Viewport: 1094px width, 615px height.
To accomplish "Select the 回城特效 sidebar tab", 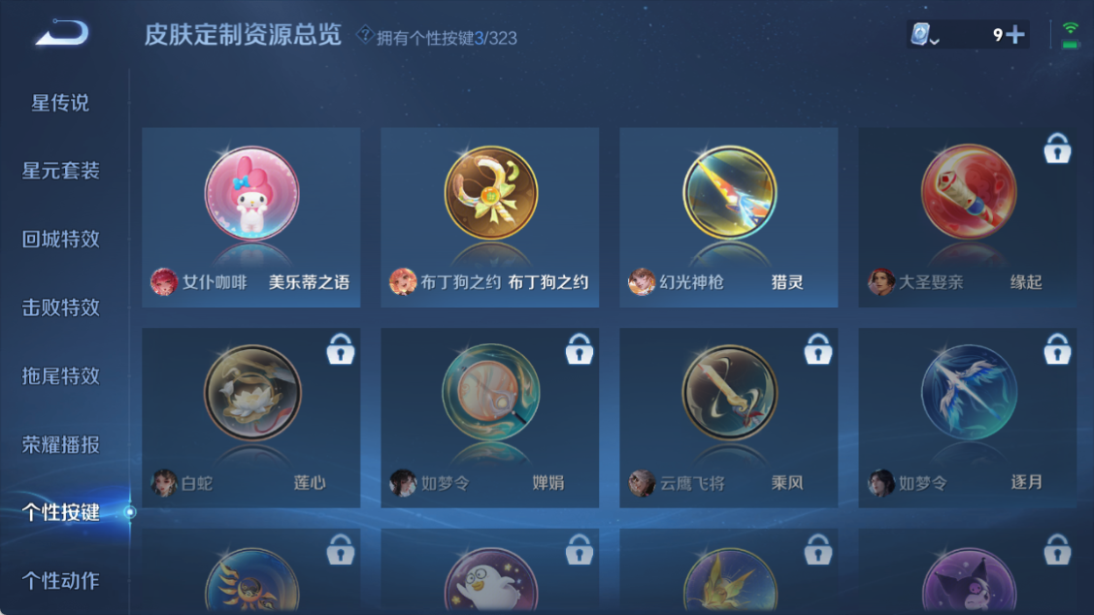I will tap(61, 240).
